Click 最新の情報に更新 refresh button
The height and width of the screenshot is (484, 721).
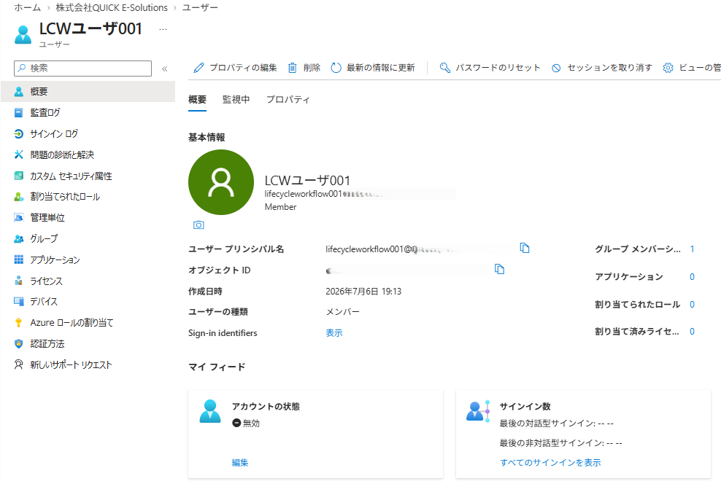(x=373, y=68)
